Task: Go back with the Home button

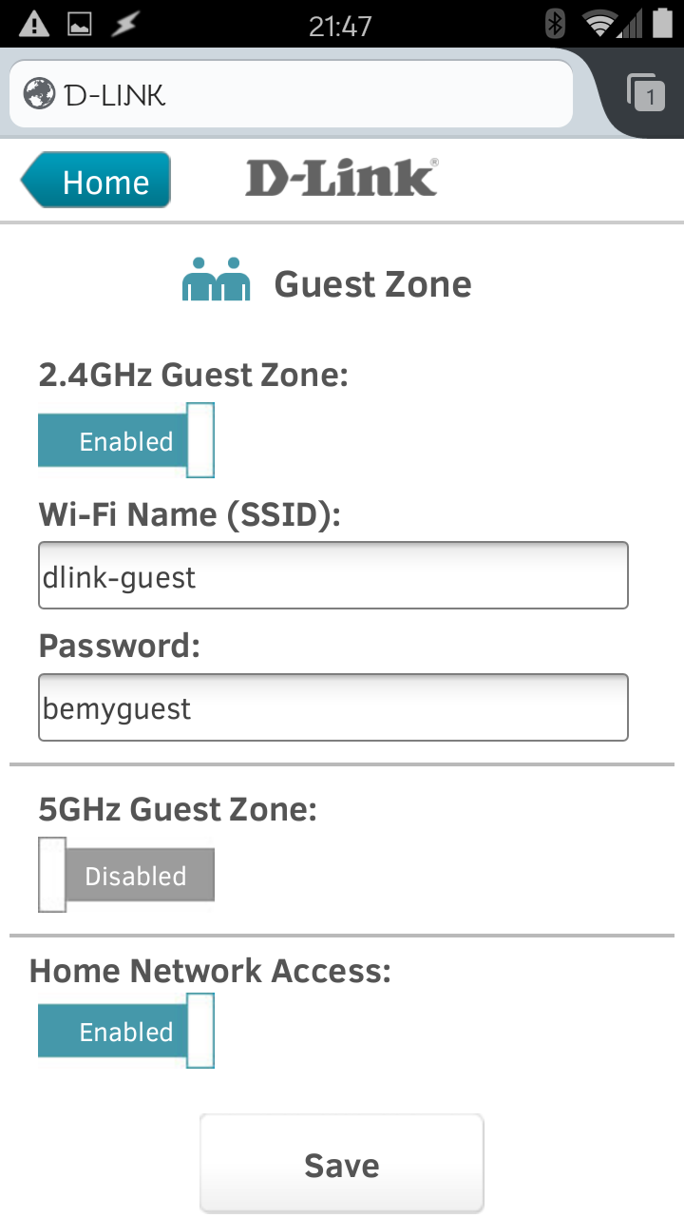Action: click(x=96, y=181)
